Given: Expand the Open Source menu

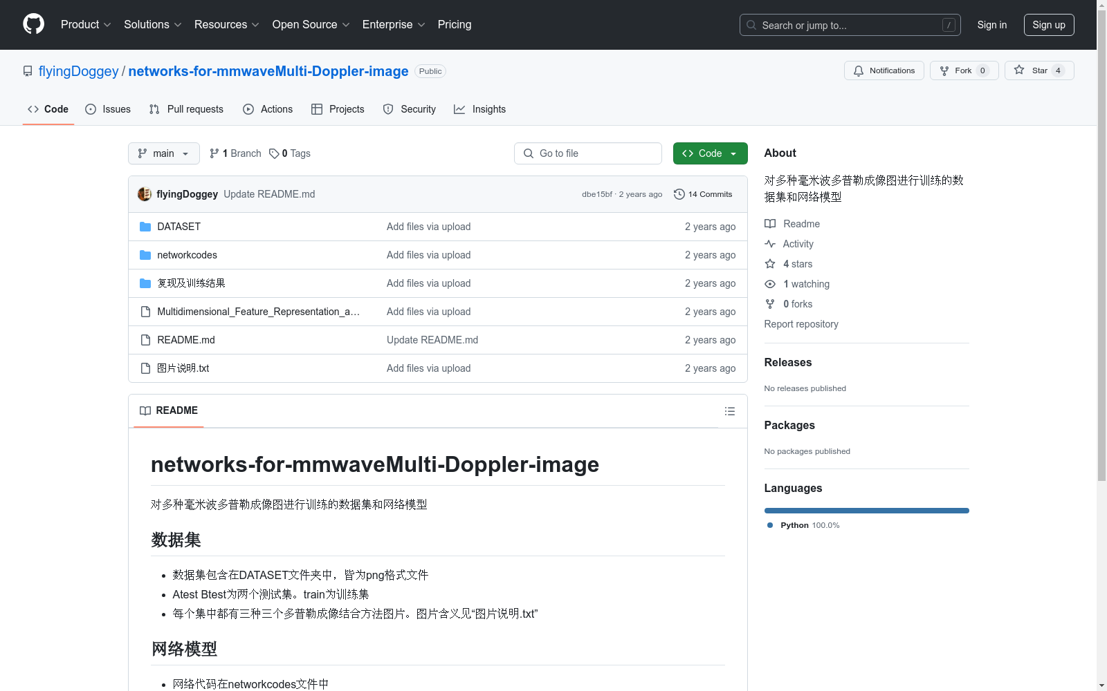Looking at the screenshot, I should tap(311, 24).
